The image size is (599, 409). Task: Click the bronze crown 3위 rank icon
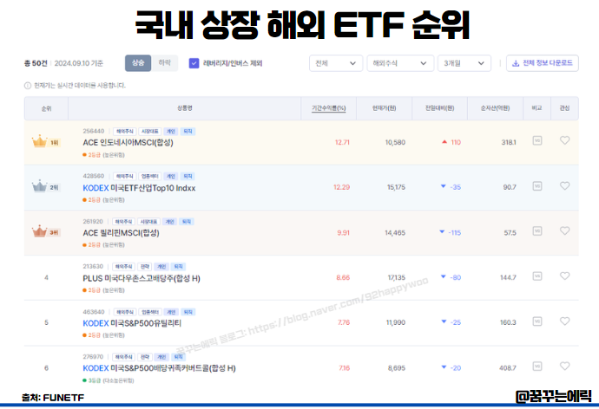click(39, 231)
